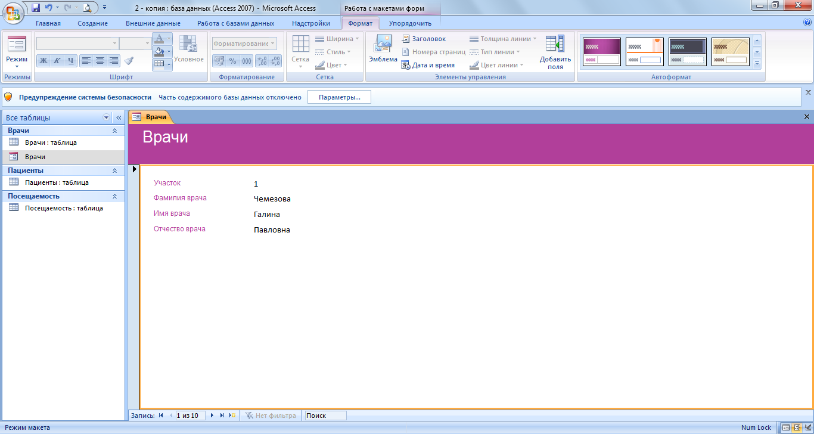814x434 pixels.
Task: Click the Параметры... security button
Action: 339,97
